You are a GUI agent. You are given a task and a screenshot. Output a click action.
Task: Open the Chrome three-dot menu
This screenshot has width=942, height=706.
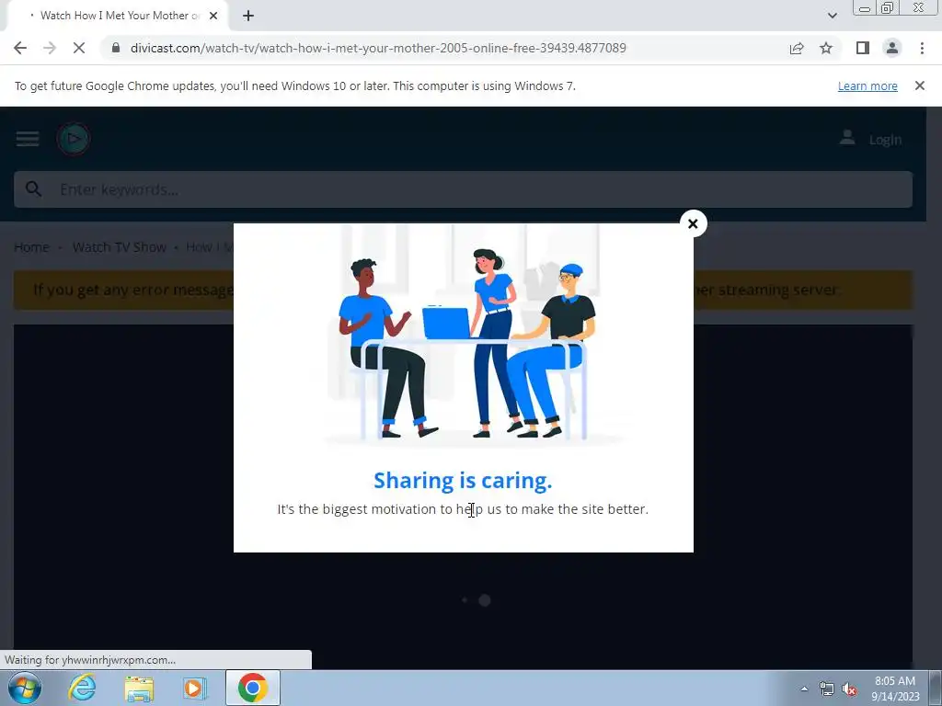click(x=922, y=48)
